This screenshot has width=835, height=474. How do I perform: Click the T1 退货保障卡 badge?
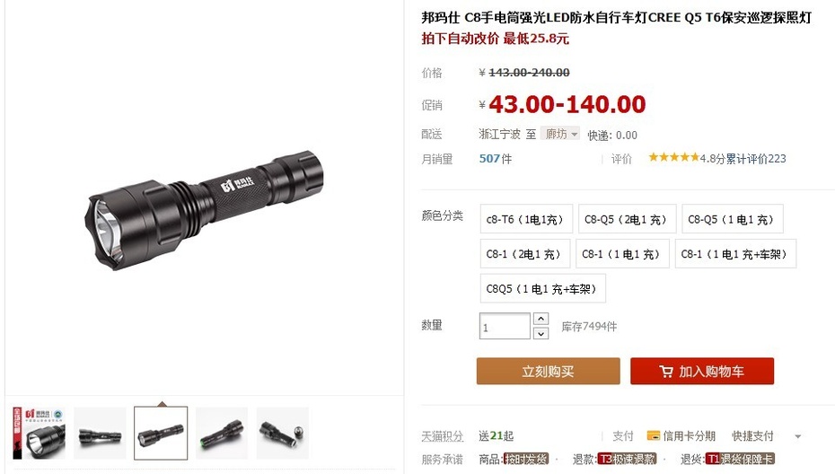[740, 459]
